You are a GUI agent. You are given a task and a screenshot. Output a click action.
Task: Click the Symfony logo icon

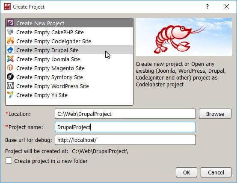(10, 77)
